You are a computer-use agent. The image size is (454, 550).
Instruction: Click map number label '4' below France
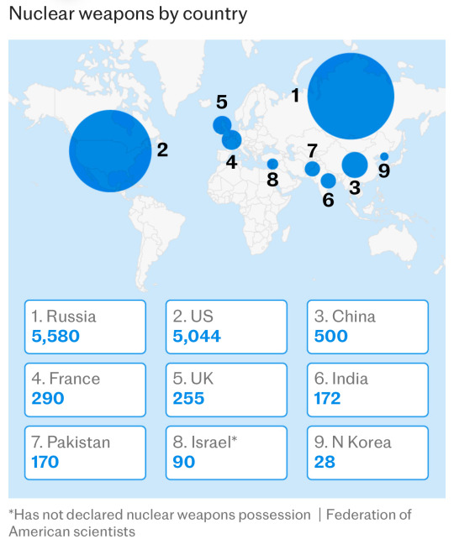coord(231,162)
